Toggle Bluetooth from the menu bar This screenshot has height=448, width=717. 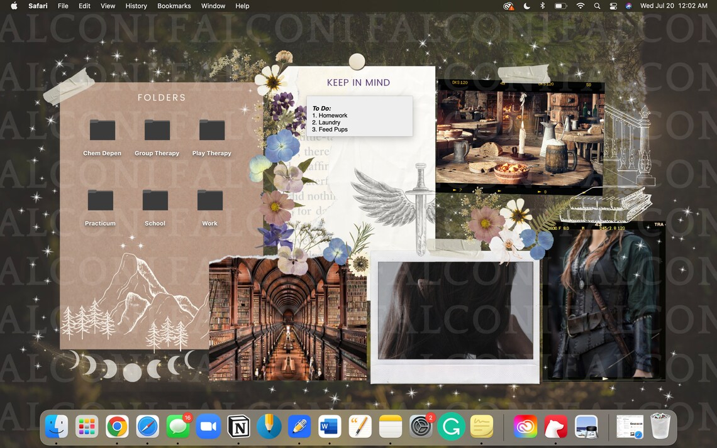pos(543,6)
